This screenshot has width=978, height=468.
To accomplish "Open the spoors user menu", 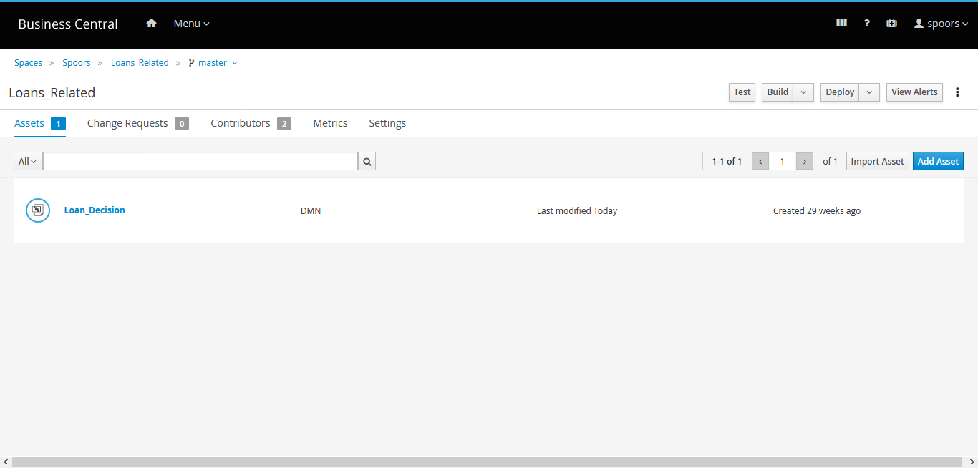I will coord(941,24).
